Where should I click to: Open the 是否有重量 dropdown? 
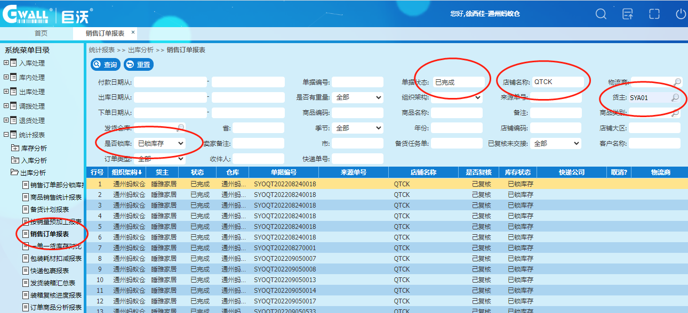357,98
